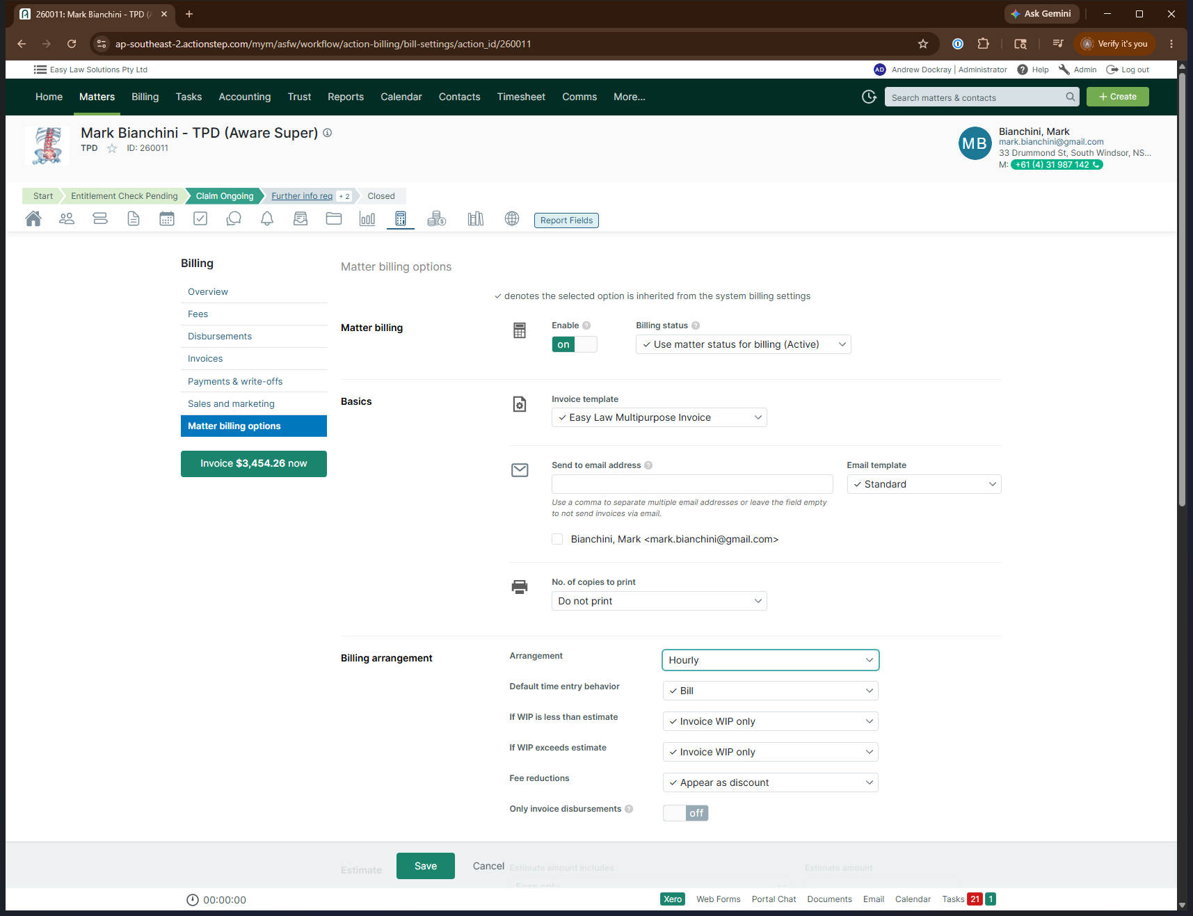Viewport: 1193px width, 916px height.
Task: Click the Cancel link
Action: click(488, 866)
